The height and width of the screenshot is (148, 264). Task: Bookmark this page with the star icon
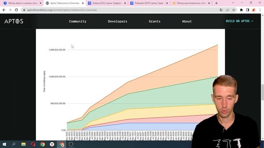pos(233,10)
